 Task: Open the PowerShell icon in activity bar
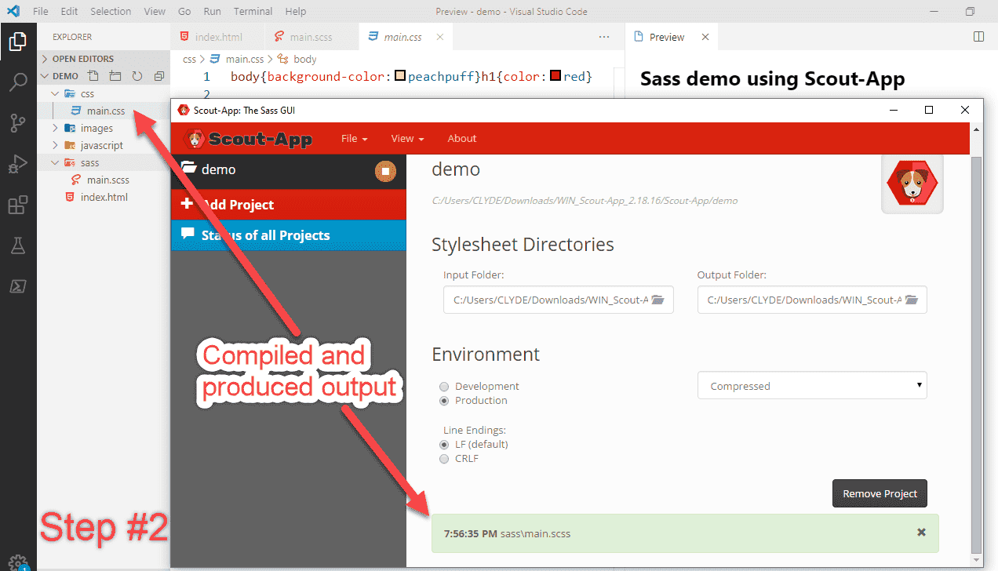pyautogui.click(x=17, y=286)
